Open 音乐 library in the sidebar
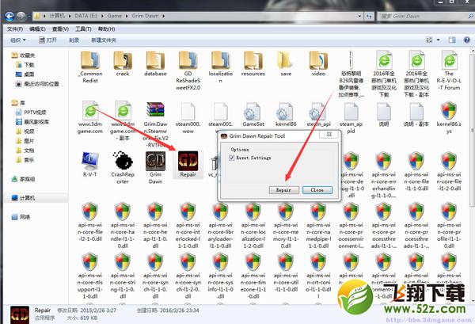Viewport: 475px width, 324px height. click(x=25, y=160)
